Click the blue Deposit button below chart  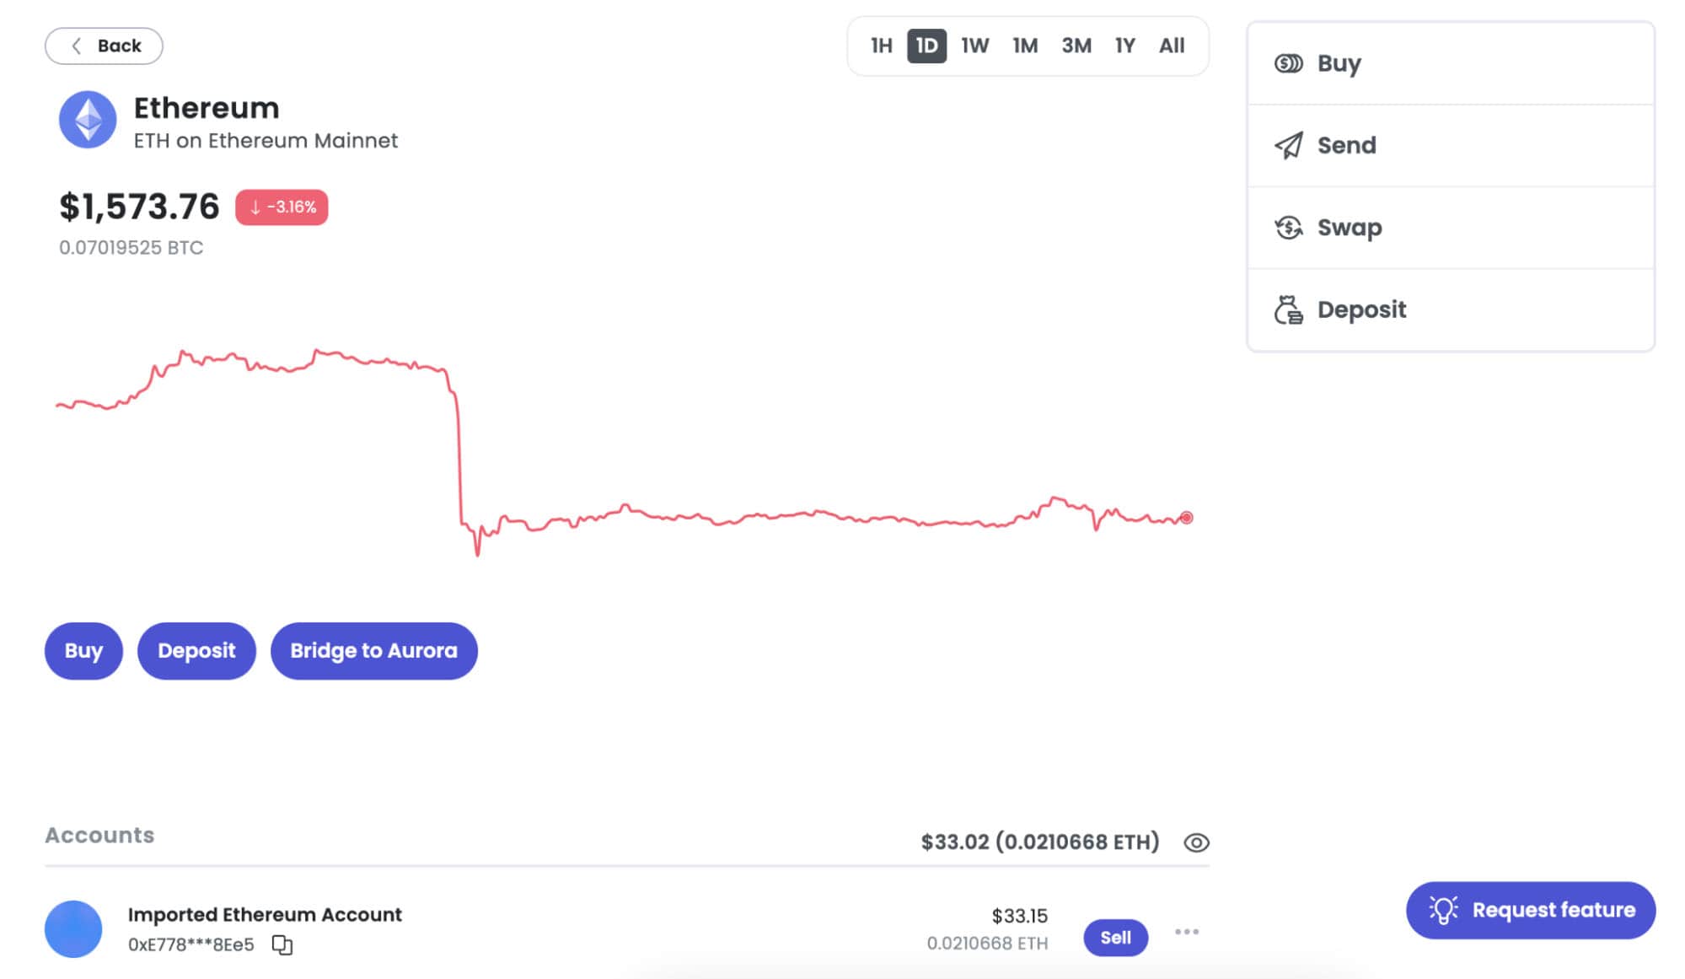pyautogui.click(x=196, y=651)
